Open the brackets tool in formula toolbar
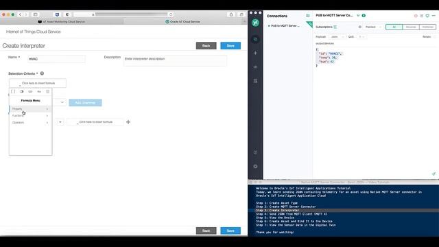Viewport: 439px width, 247px height. pyautogui.click(x=13, y=91)
